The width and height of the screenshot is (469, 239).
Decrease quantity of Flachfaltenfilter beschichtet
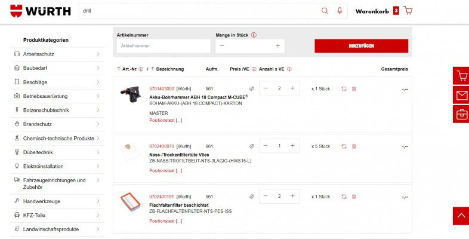266,196
